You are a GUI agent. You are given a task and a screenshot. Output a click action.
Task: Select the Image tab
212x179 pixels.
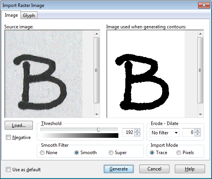tap(11, 15)
